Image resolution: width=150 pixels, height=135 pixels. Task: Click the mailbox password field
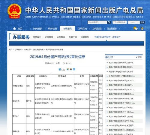click(133, 22)
